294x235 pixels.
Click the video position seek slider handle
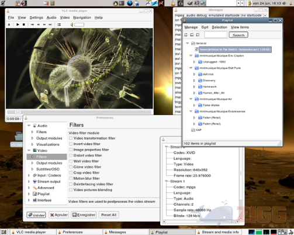18,112
